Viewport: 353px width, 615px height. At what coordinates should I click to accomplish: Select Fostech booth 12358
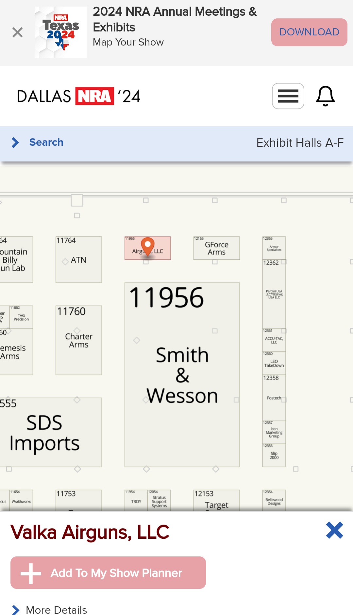click(274, 398)
